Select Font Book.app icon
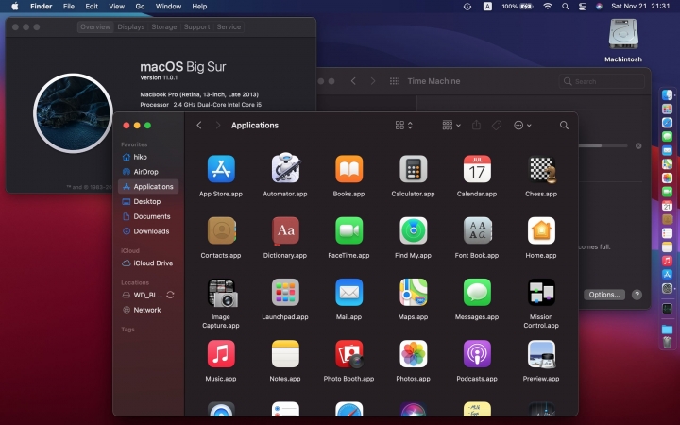This screenshot has height=425, width=680. [x=477, y=230]
